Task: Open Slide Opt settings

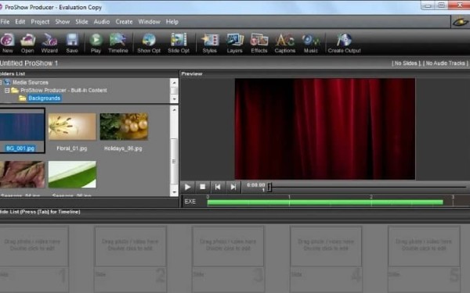Action: point(179,43)
